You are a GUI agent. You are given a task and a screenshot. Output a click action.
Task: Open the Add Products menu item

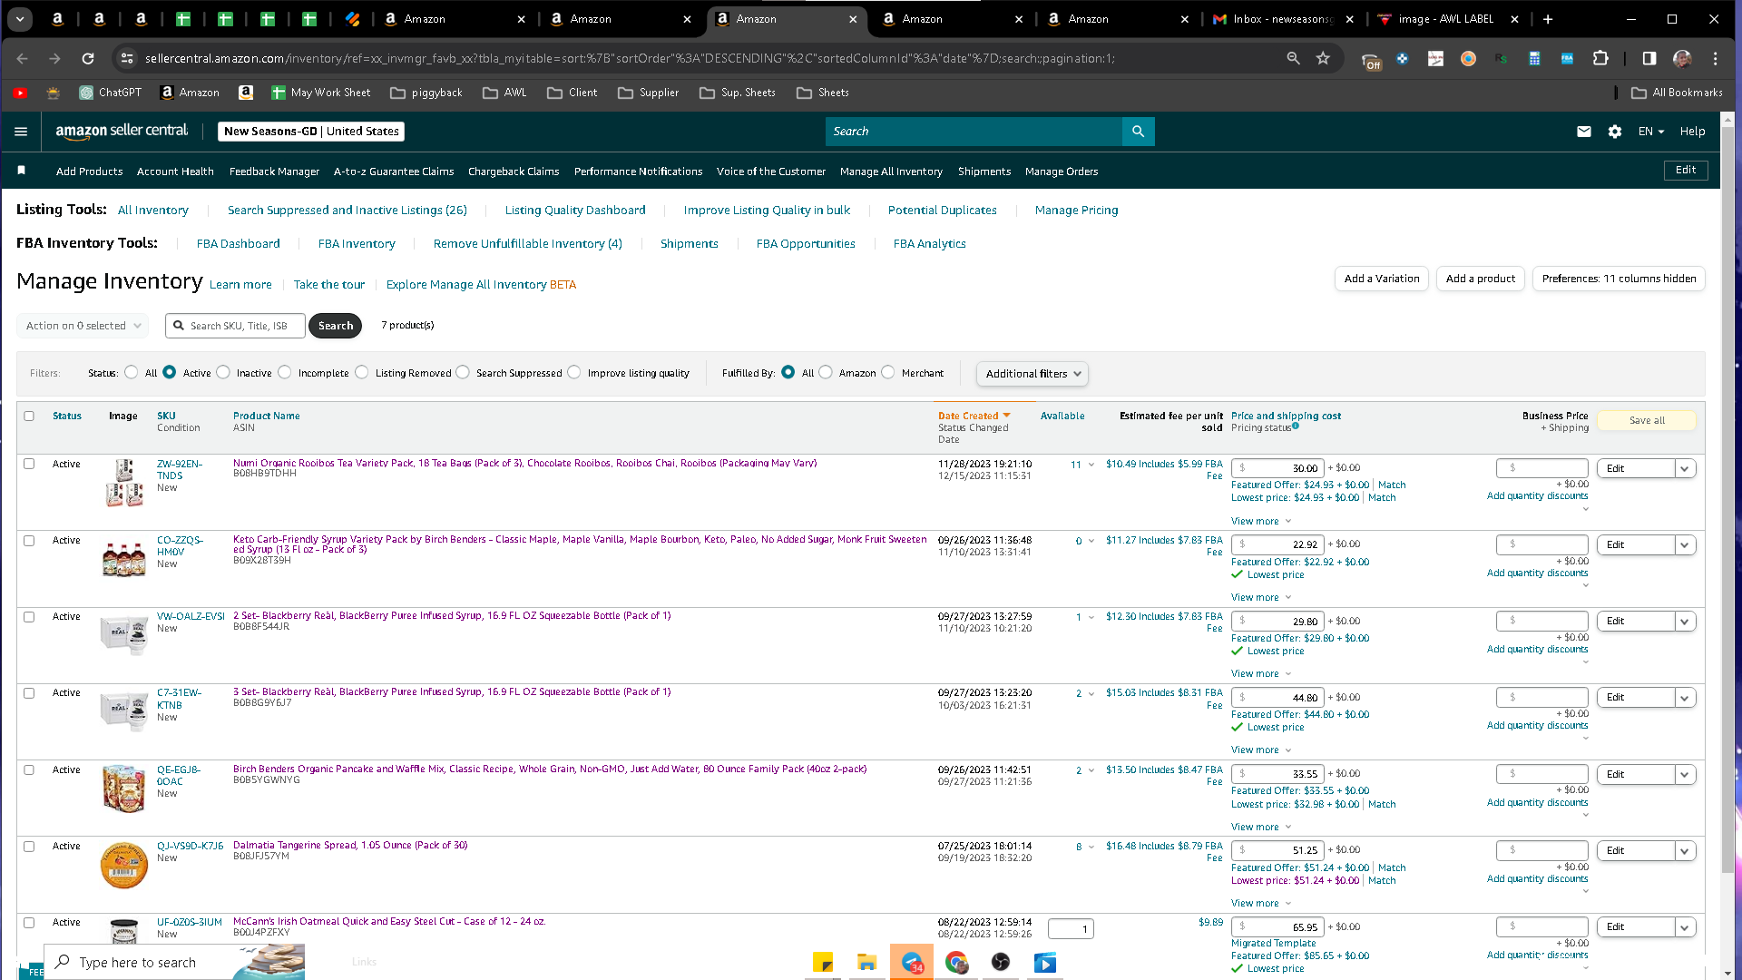click(x=89, y=171)
